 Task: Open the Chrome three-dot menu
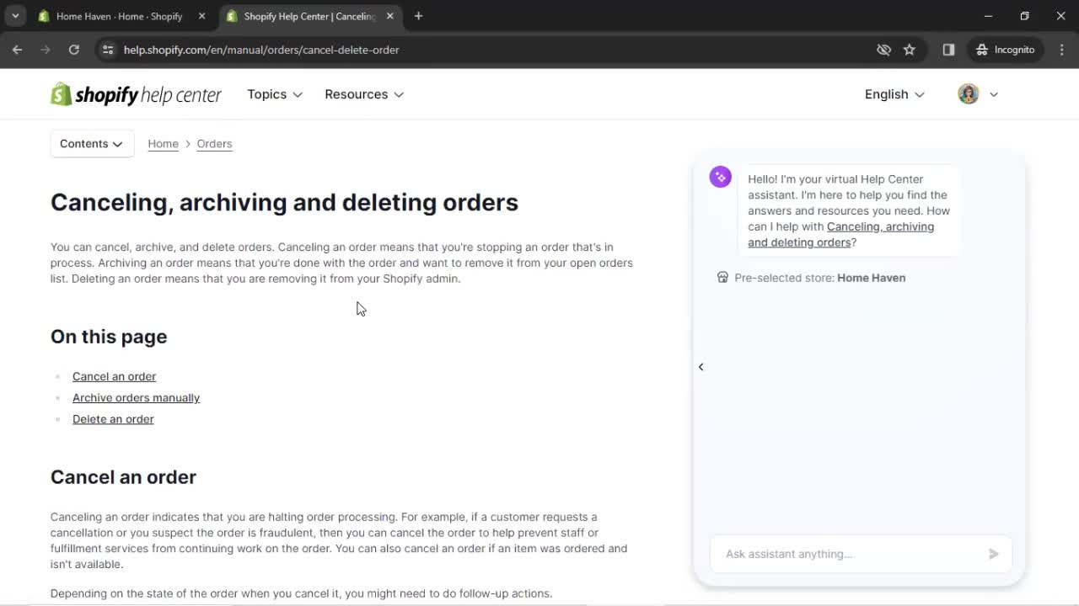pos(1062,50)
